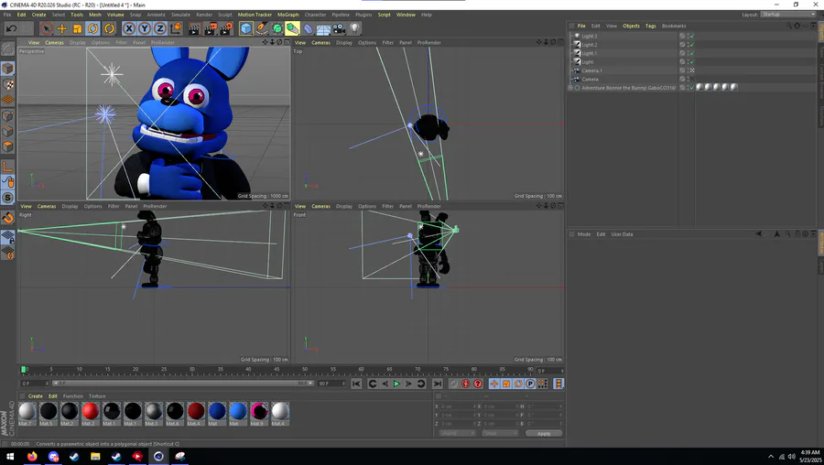Open the Volume menu
The width and height of the screenshot is (824, 465).
coord(115,15)
